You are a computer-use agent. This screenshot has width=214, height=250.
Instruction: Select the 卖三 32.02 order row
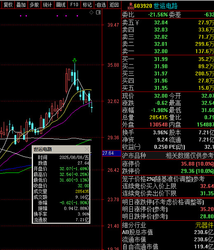tap(168, 37)
